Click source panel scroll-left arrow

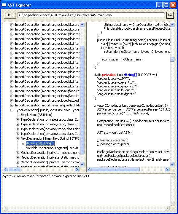pyautogui.click(x=89, y=169)
